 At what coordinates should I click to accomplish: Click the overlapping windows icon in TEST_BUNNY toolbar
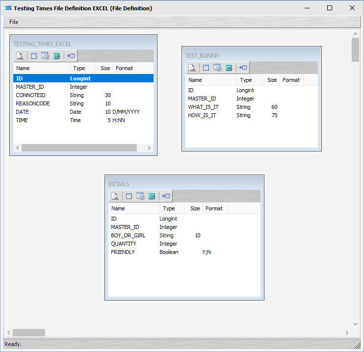tap(217, 68)
